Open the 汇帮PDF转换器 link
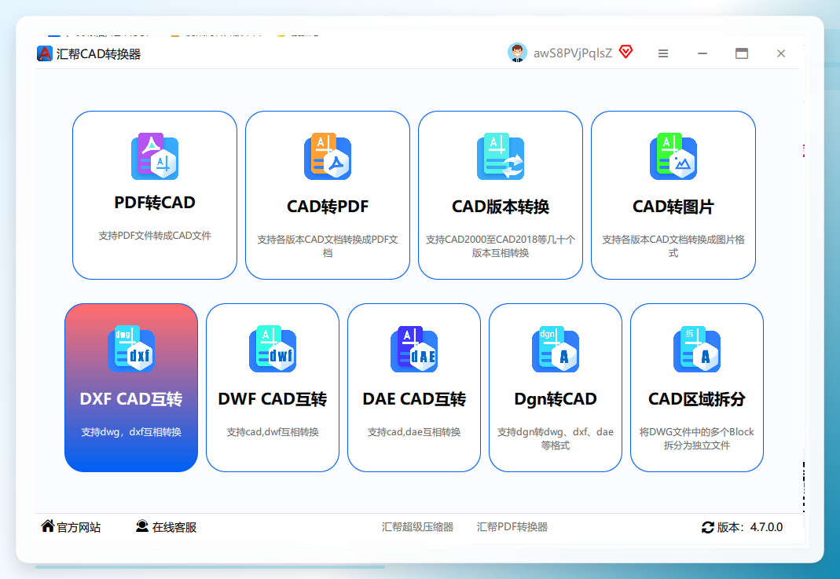 (512, 527)
